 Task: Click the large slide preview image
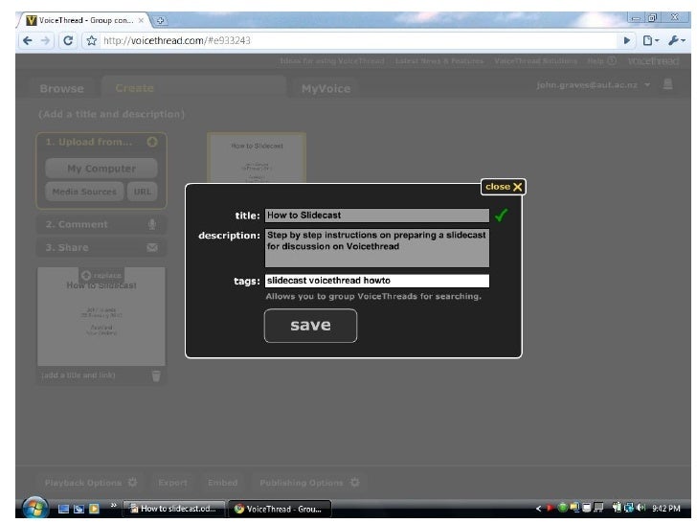[101, 317]
